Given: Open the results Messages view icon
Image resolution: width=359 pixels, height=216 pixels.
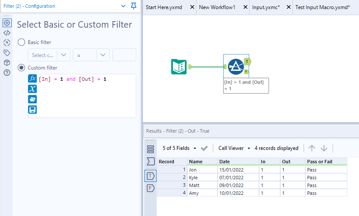Looking at the screenshot, I should (x=151, y=162).
